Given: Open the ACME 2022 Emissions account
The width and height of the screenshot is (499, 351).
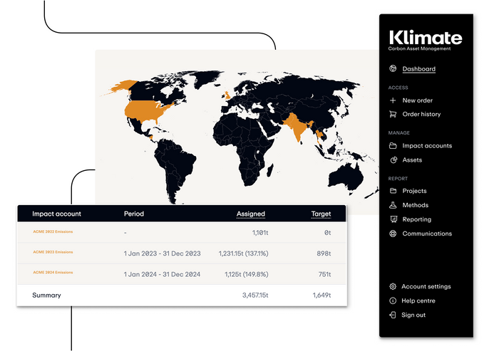Looking at the screenshot, I should click(53, 231).
